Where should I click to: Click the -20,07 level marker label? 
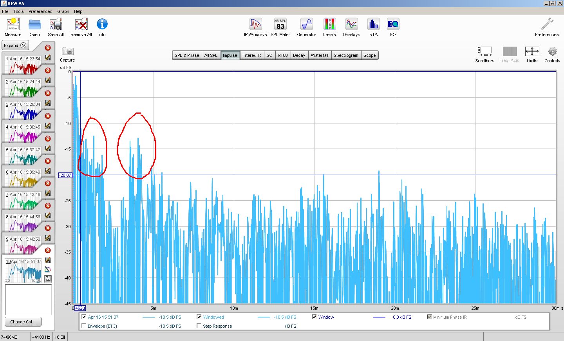(65, 175)
